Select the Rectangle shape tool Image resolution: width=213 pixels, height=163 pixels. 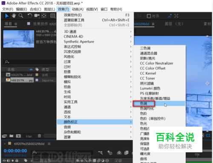[x=52, y=16]
